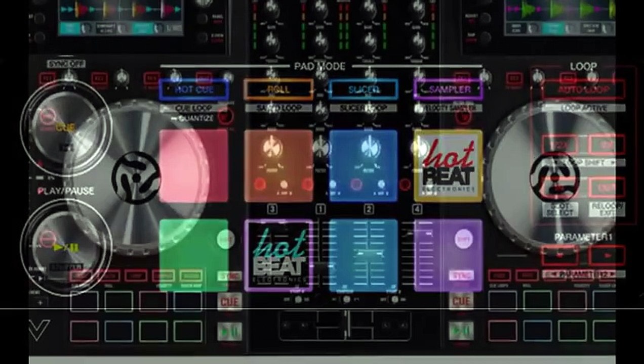
Task: Hit the left deck CUE button
Action: (x=230, y=302)
